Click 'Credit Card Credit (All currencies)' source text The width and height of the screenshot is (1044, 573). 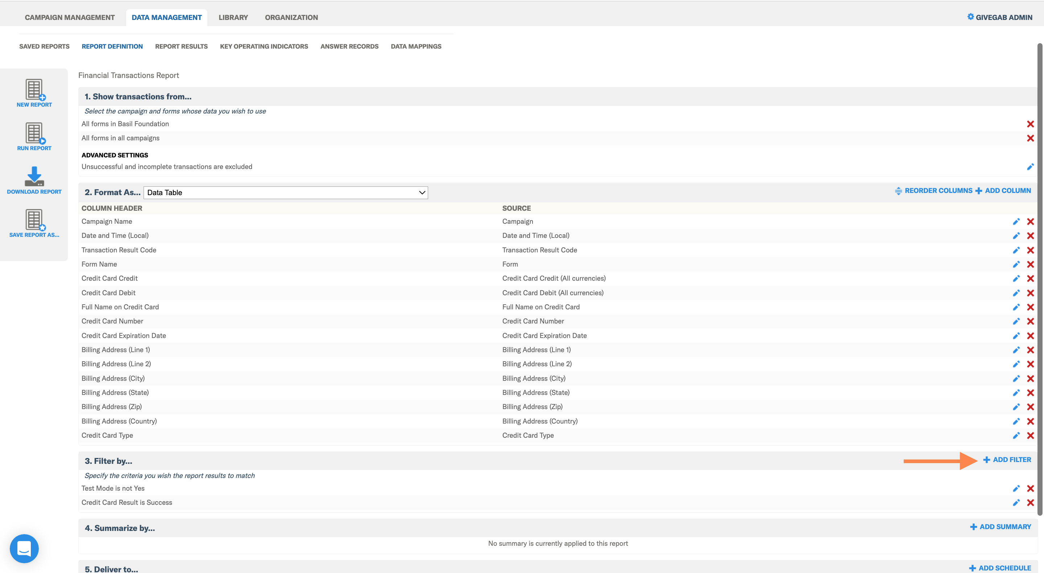(x=554, y=279)
